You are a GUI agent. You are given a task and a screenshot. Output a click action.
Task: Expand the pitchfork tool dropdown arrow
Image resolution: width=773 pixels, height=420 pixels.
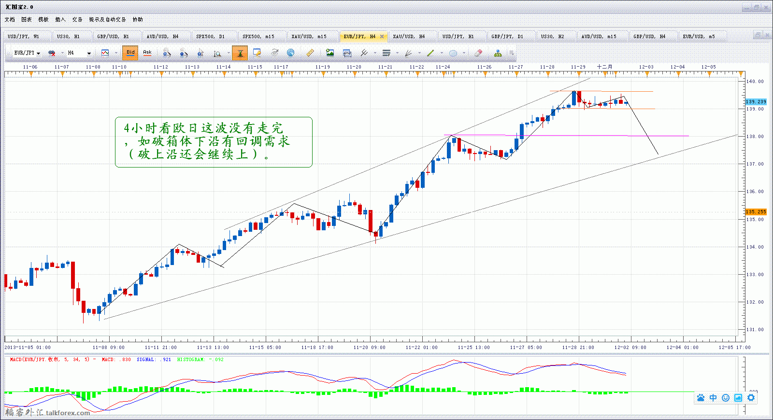(375, 53)
